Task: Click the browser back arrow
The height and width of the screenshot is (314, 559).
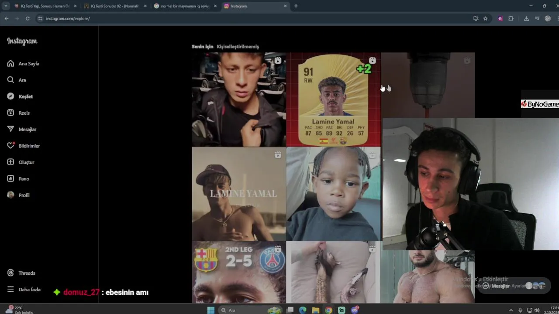Action: pos(7,18)
